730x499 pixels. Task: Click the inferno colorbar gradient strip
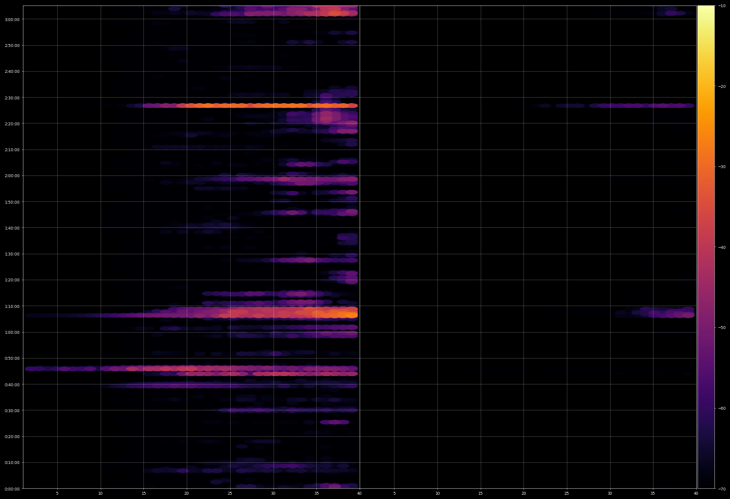pyautogui.click(x=706, y=247)
